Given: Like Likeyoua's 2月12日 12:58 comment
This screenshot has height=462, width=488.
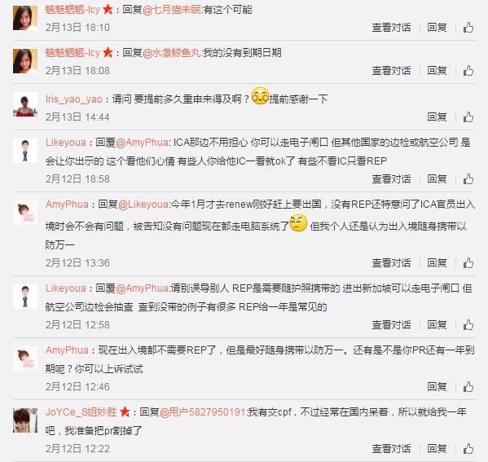Looking at the screenshot, I should (x=468, y=325).
